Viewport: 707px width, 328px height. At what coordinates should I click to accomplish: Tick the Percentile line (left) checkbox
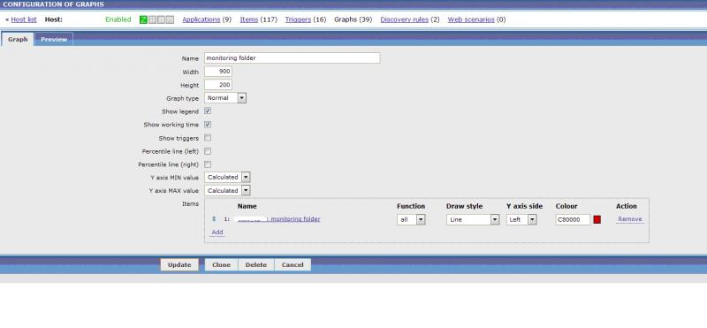(208, 151)
